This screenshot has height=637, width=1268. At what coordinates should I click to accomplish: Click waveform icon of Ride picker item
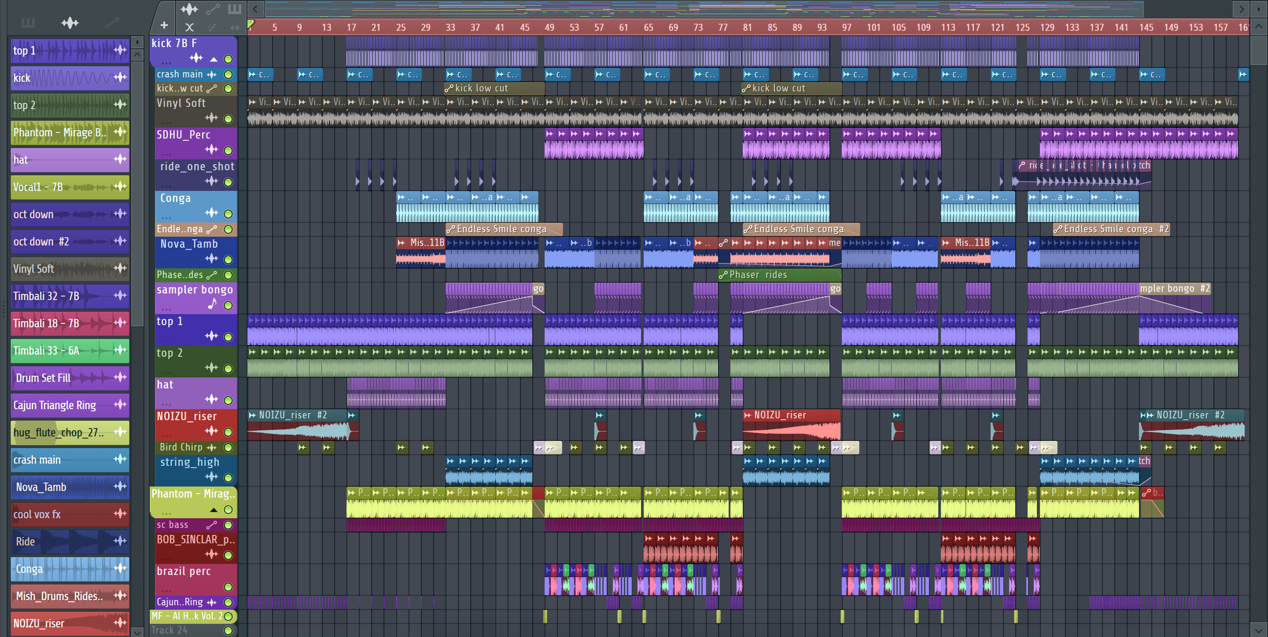click(x=120, y=541)
